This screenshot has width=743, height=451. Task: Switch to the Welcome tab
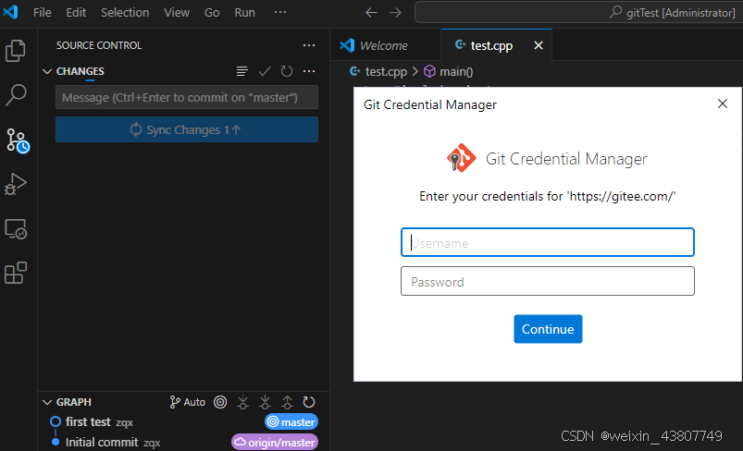pos(385,45)
